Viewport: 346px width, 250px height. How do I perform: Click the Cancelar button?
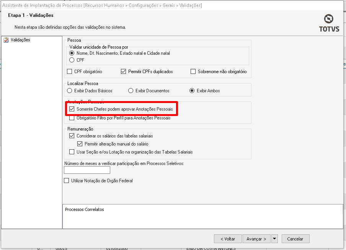(295, 239)
